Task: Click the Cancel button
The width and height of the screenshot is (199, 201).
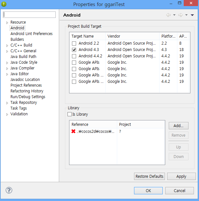Action: pyautogui.click(x=179, y=190)
